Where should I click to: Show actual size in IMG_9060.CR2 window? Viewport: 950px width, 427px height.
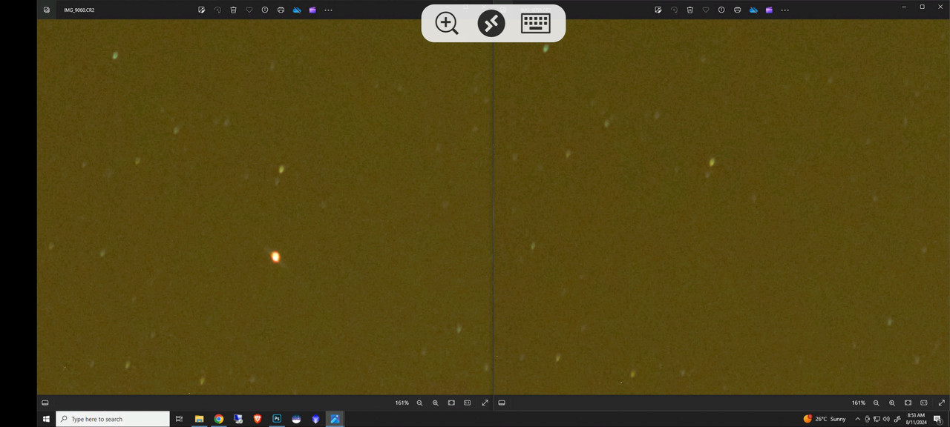click(x=468, y=403)
